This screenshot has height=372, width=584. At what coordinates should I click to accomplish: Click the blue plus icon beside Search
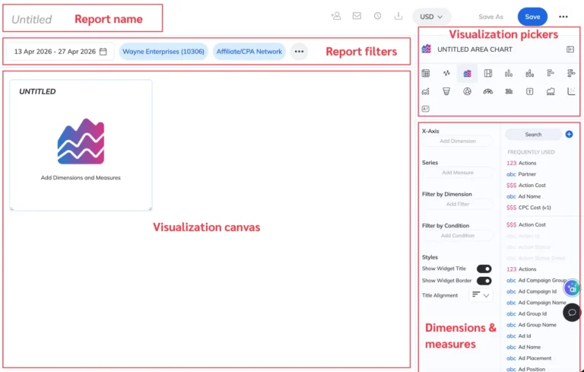point(569,134)
